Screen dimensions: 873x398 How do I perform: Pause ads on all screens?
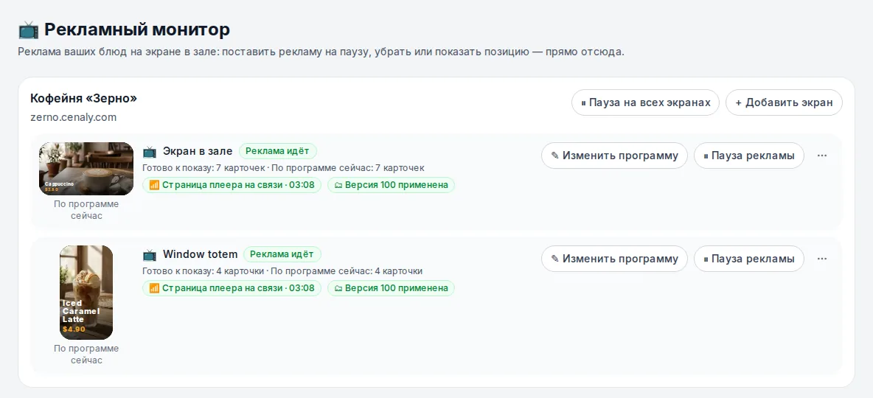point(645,102)
